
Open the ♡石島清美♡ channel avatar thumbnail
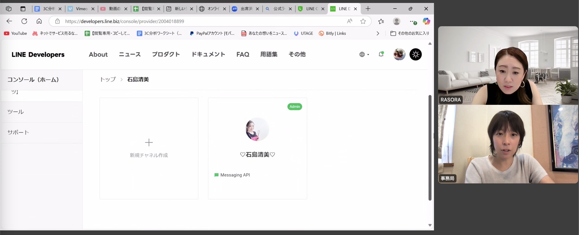pyautogui.click(x=257, y=129)
